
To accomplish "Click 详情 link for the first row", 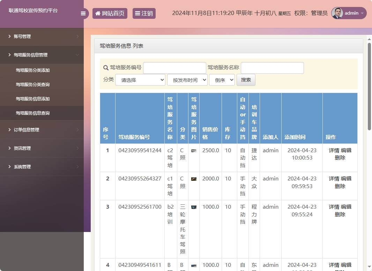I will pyautogui.click(x=334, y=150).
